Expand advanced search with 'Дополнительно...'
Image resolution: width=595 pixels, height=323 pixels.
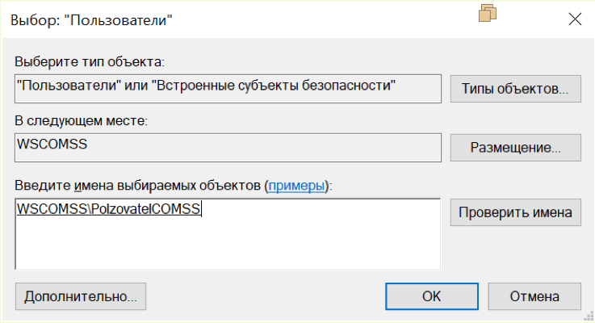pos(80,296)
